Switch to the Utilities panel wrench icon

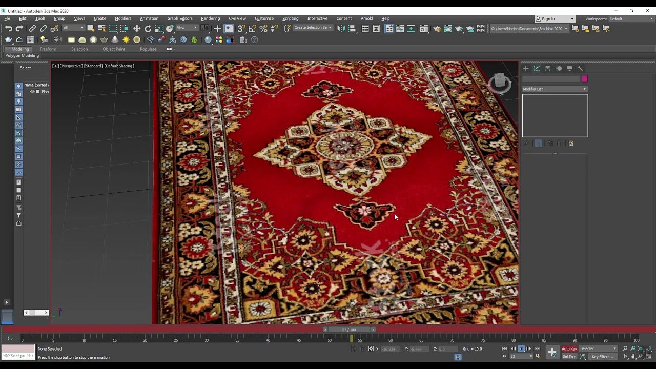pyautogui.click(x=580, y=68)
